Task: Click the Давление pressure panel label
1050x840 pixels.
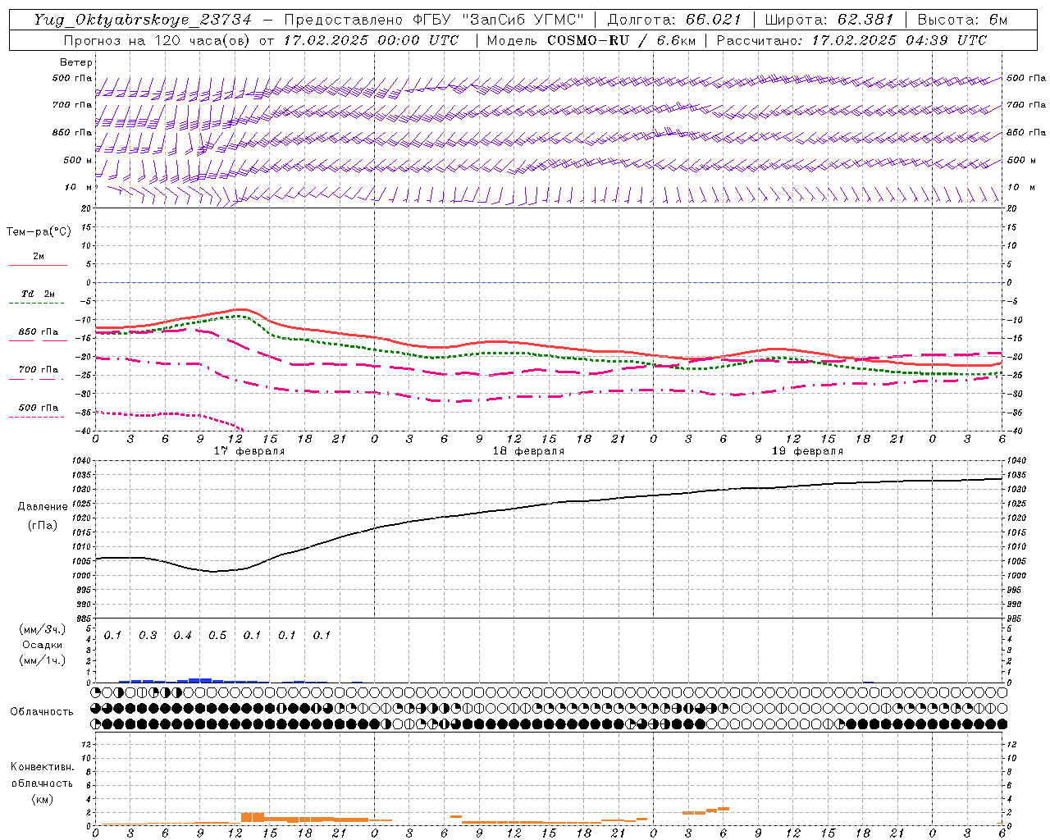Action: [43, 507]
